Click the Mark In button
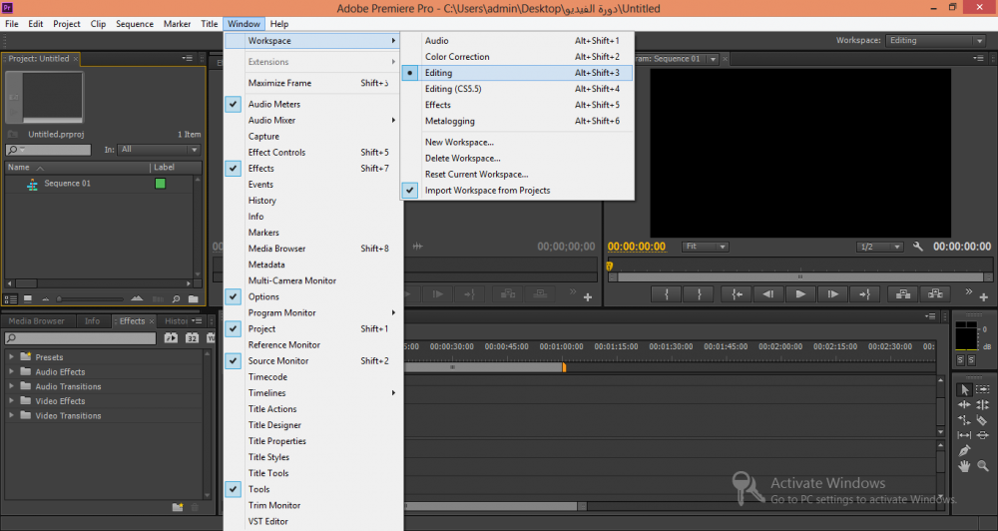The image size is (998, 531). (x=667, y=294)
